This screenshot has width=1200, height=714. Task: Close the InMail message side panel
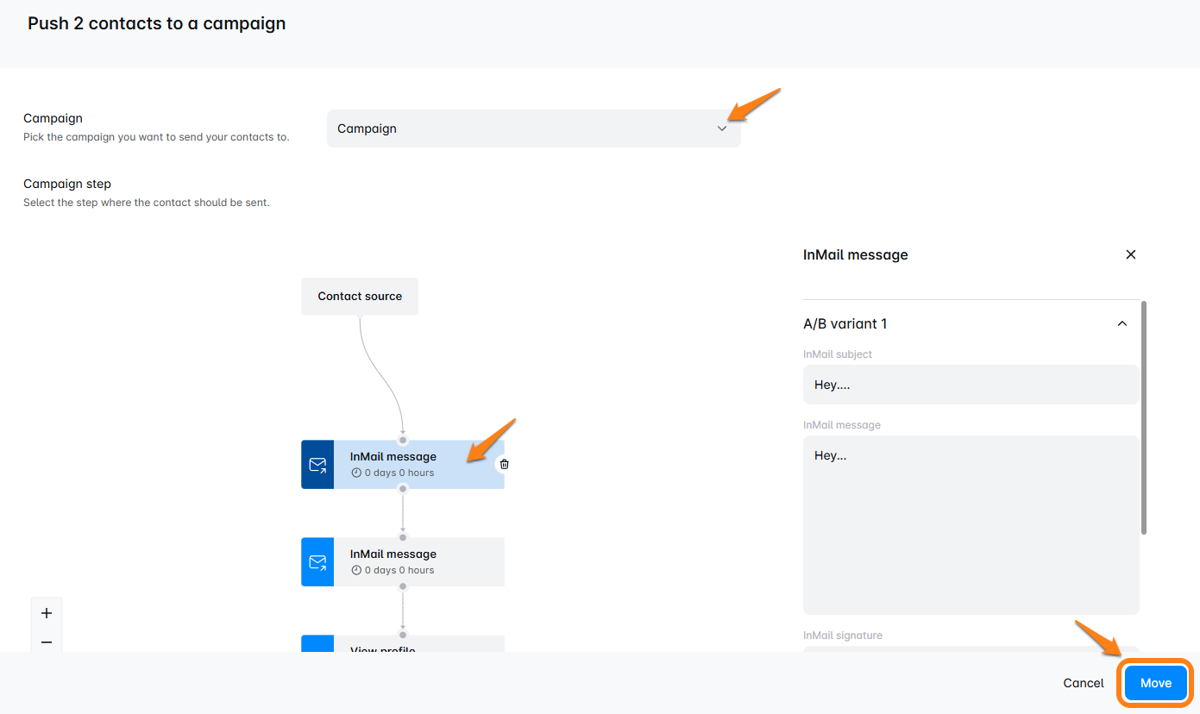pyautogui.click(x=1130, y=254)
